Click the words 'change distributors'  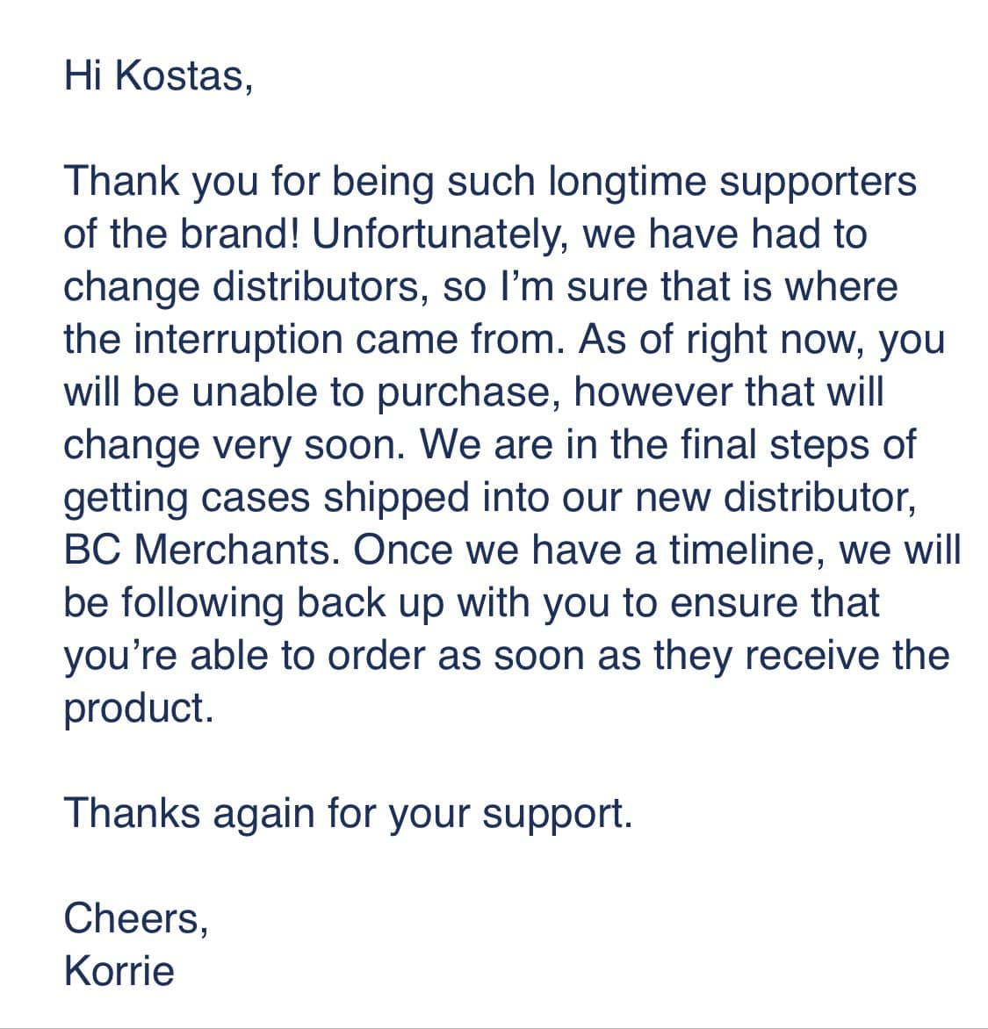click(246, 287)
